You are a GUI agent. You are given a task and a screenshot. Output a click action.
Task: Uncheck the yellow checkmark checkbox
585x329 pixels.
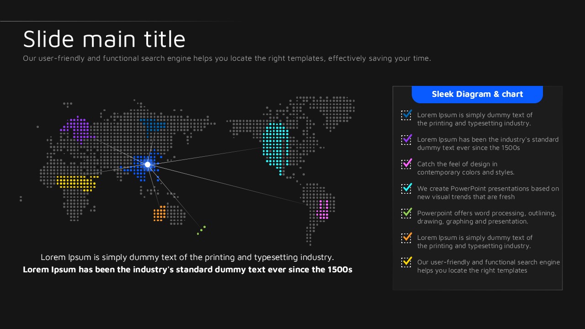(x=406, y=262)
